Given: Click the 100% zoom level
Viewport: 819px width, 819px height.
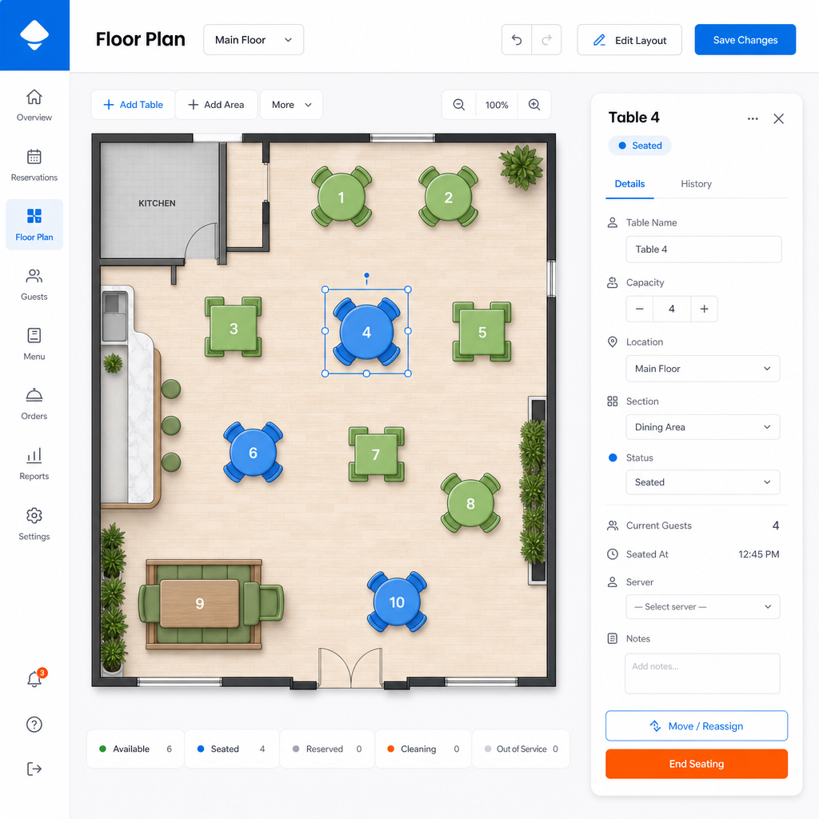Looking at the screenshot, I should point(497,105).
